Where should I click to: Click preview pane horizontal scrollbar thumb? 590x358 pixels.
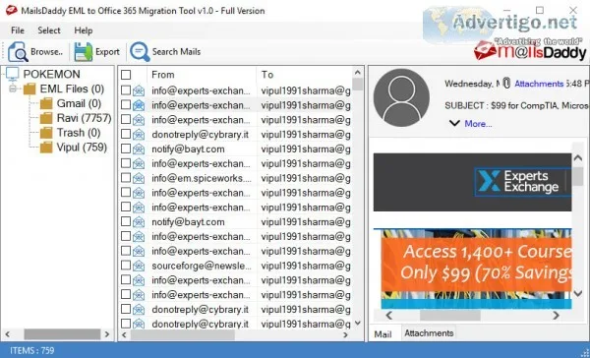click(x=450, y=315)
